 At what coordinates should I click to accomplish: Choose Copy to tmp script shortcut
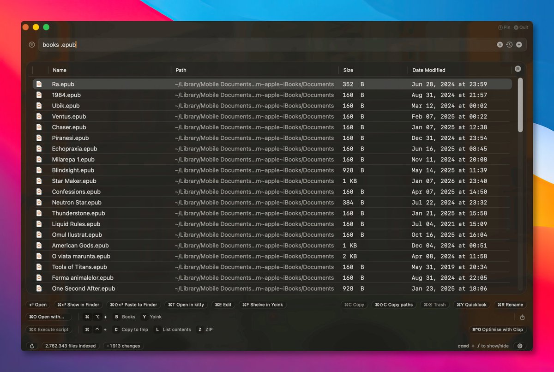coord(131,330)
